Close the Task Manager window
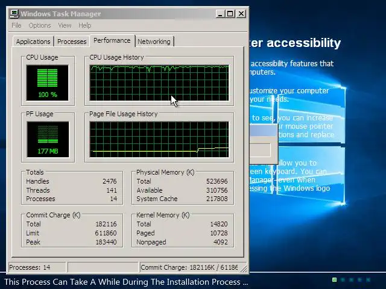 [x=241, y=14]
